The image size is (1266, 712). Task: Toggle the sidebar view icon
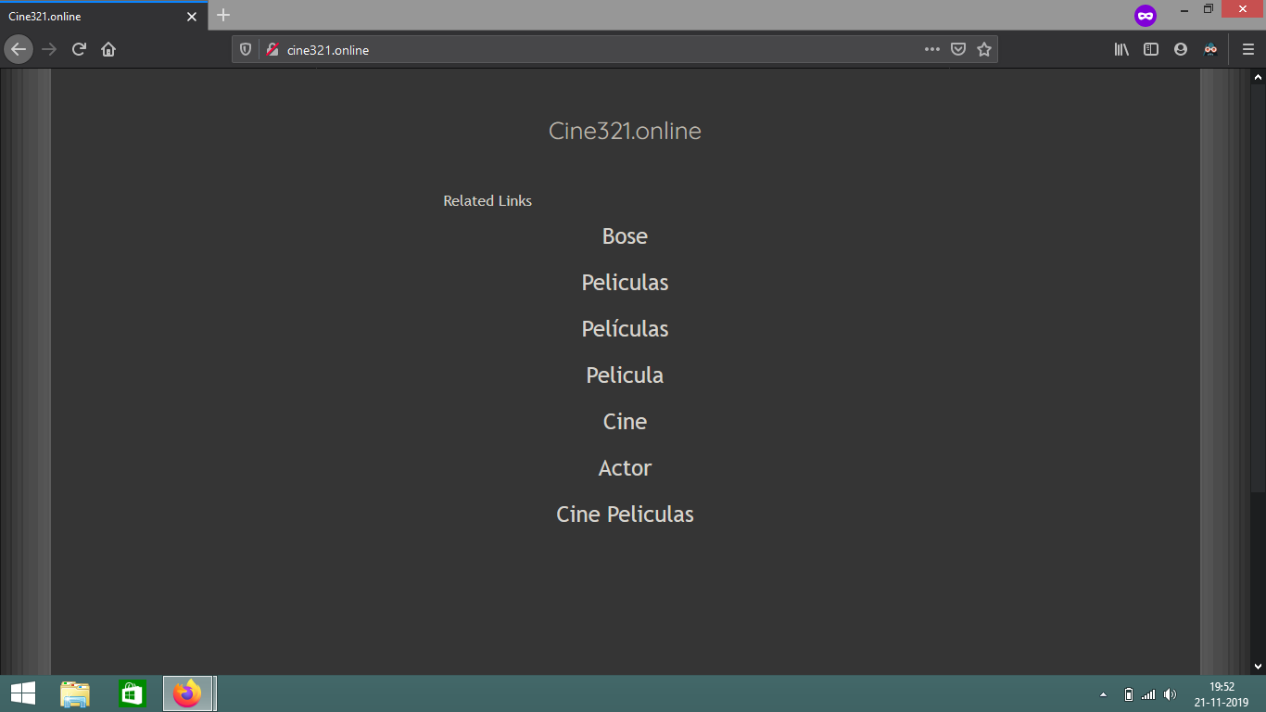point(1151,49)
